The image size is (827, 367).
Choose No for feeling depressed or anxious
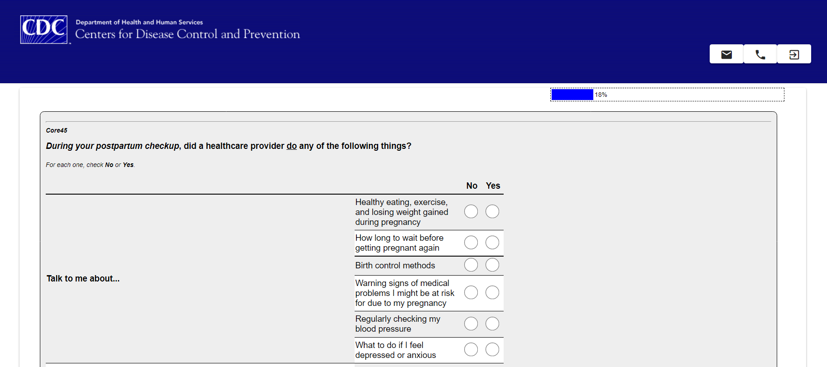tap(471, 349)
